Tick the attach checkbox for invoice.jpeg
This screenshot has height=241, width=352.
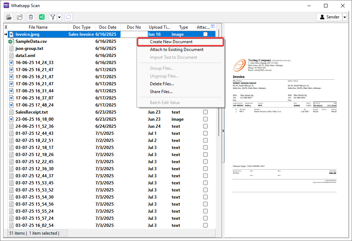pos(205,34)
